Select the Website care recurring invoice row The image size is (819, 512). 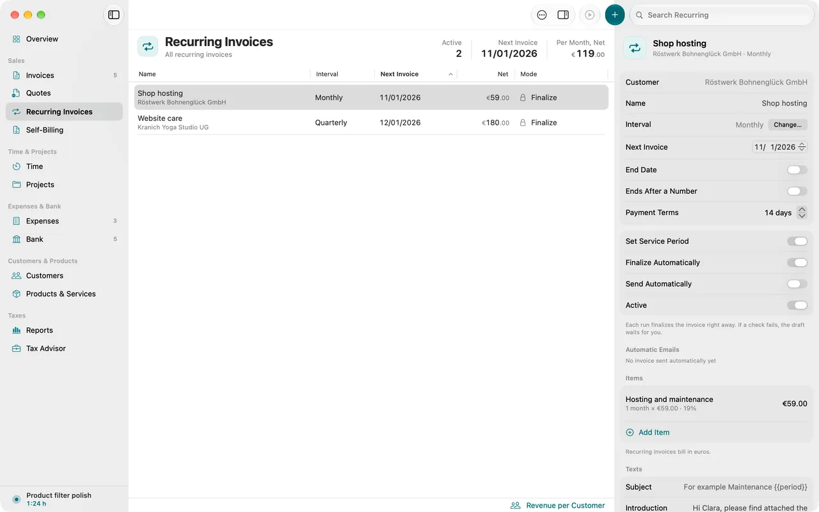pos(371,123)
